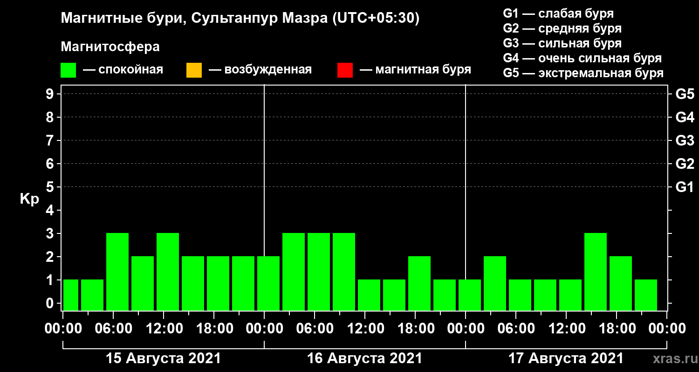This screenshot has height=372, width=699.
Task: Click the 16 August 03:00–06:00 bar (Kp 3)
Action: click(x=294, y=272)
